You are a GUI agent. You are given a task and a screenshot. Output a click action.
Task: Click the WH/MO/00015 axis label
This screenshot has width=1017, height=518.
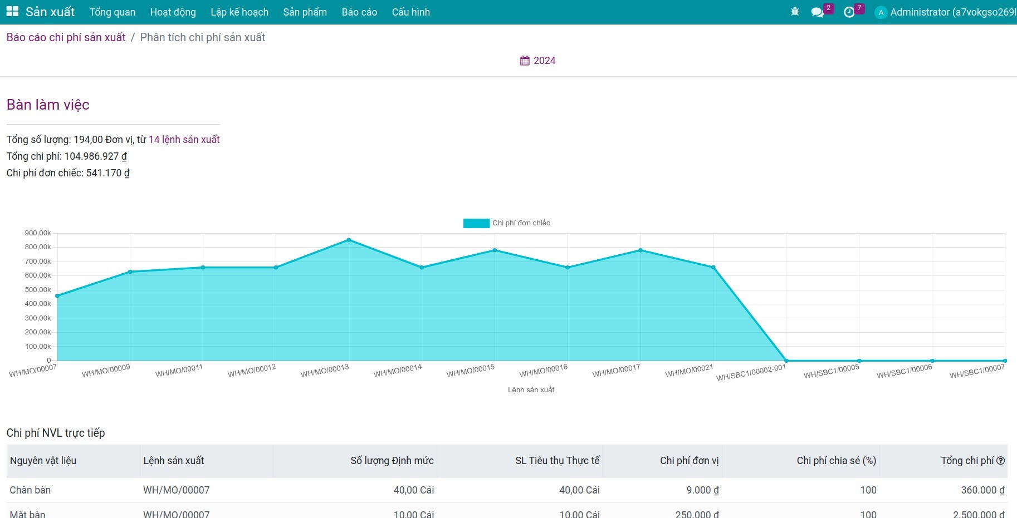(x=471, y=371)
